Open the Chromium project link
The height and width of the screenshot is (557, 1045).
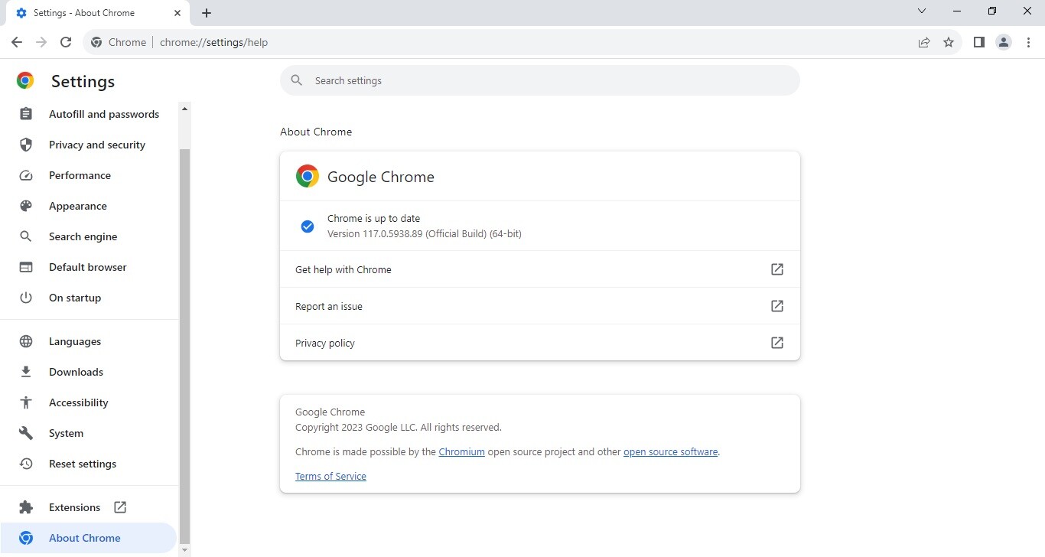click(x=461, y=451)
